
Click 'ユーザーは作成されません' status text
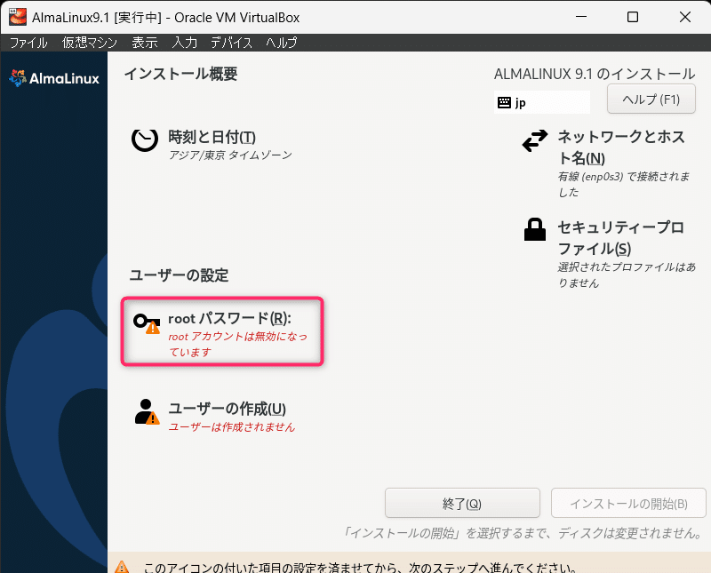232,427
